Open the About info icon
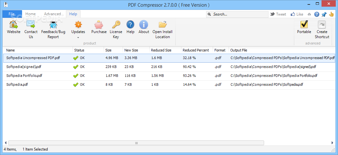Viewport: 338px width, 155px height. click(144, 24)
